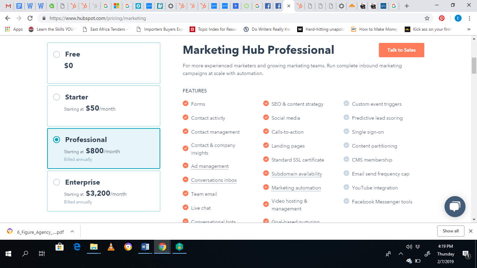Click the minus icon beside Ad management
477x268 pixels.
point(185,165)
